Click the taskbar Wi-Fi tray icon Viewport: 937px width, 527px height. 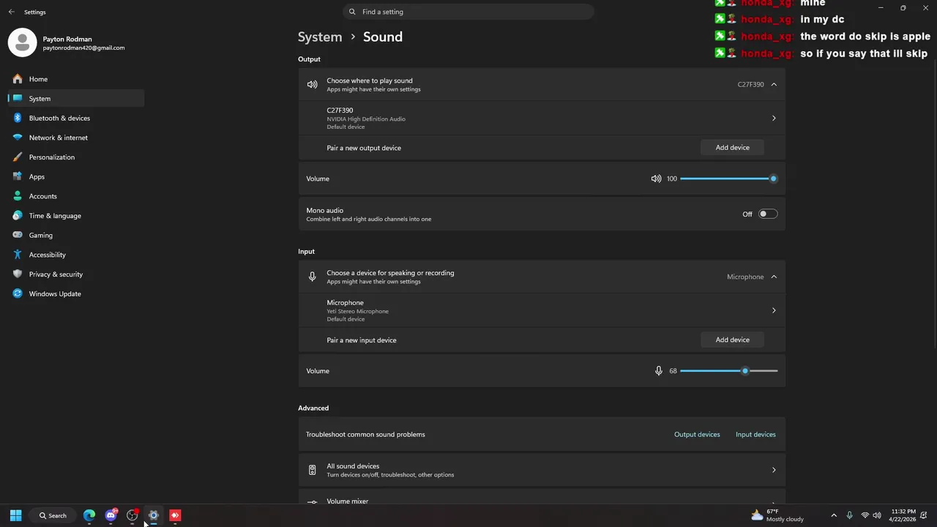[865, 515]
